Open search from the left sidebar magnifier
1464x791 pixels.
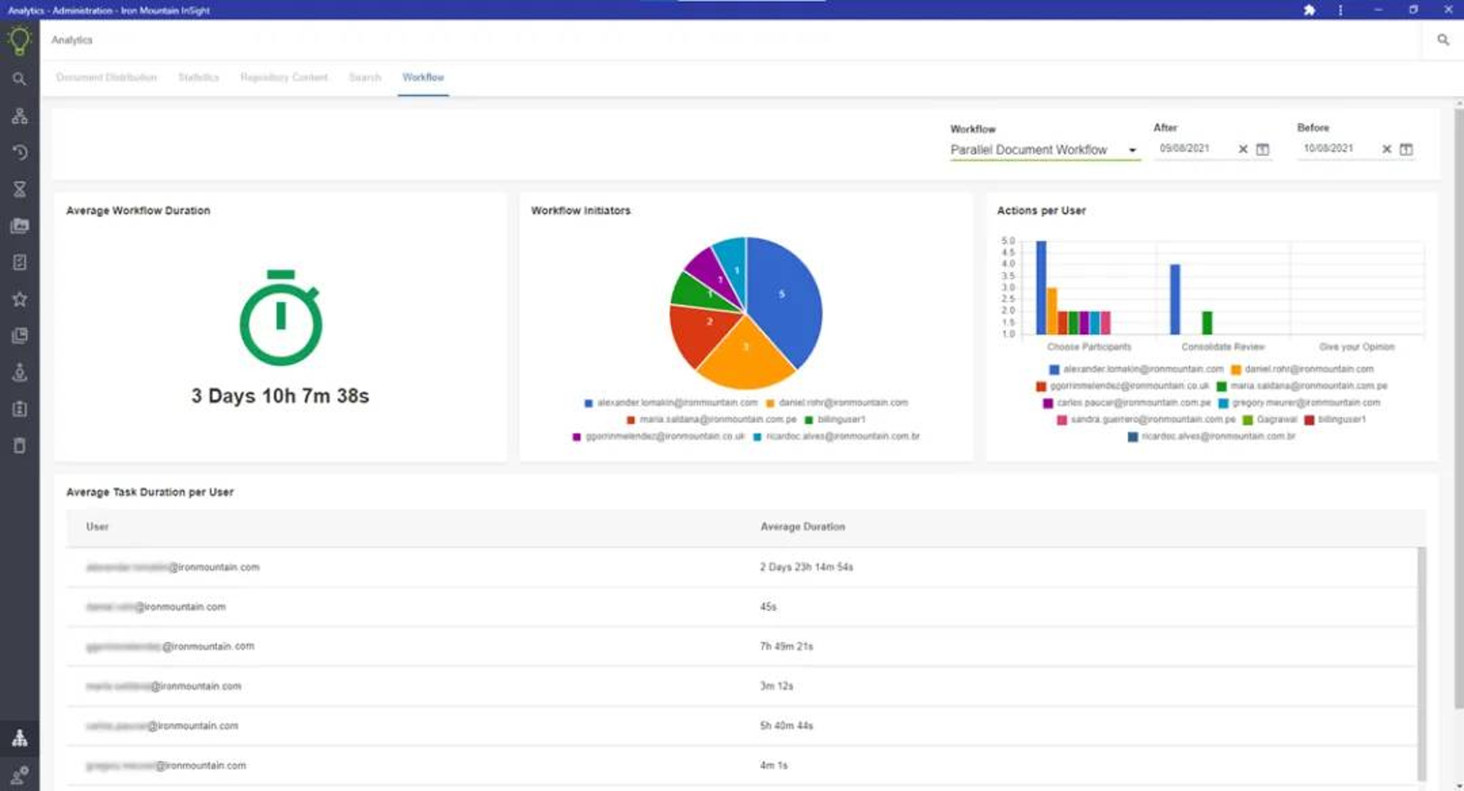pos(19,79)
